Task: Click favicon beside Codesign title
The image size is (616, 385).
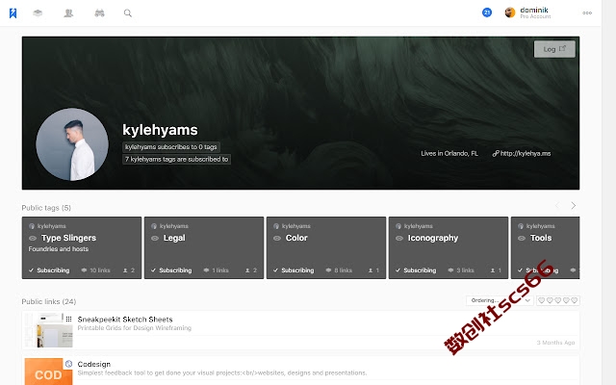Action: click(68, 364)
